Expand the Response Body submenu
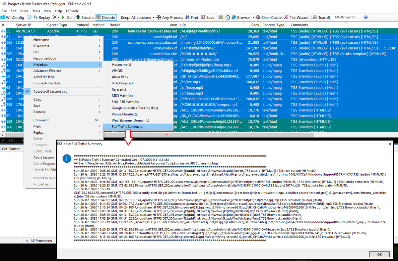This screenshot has height=261, width=398. pos(64,58)
